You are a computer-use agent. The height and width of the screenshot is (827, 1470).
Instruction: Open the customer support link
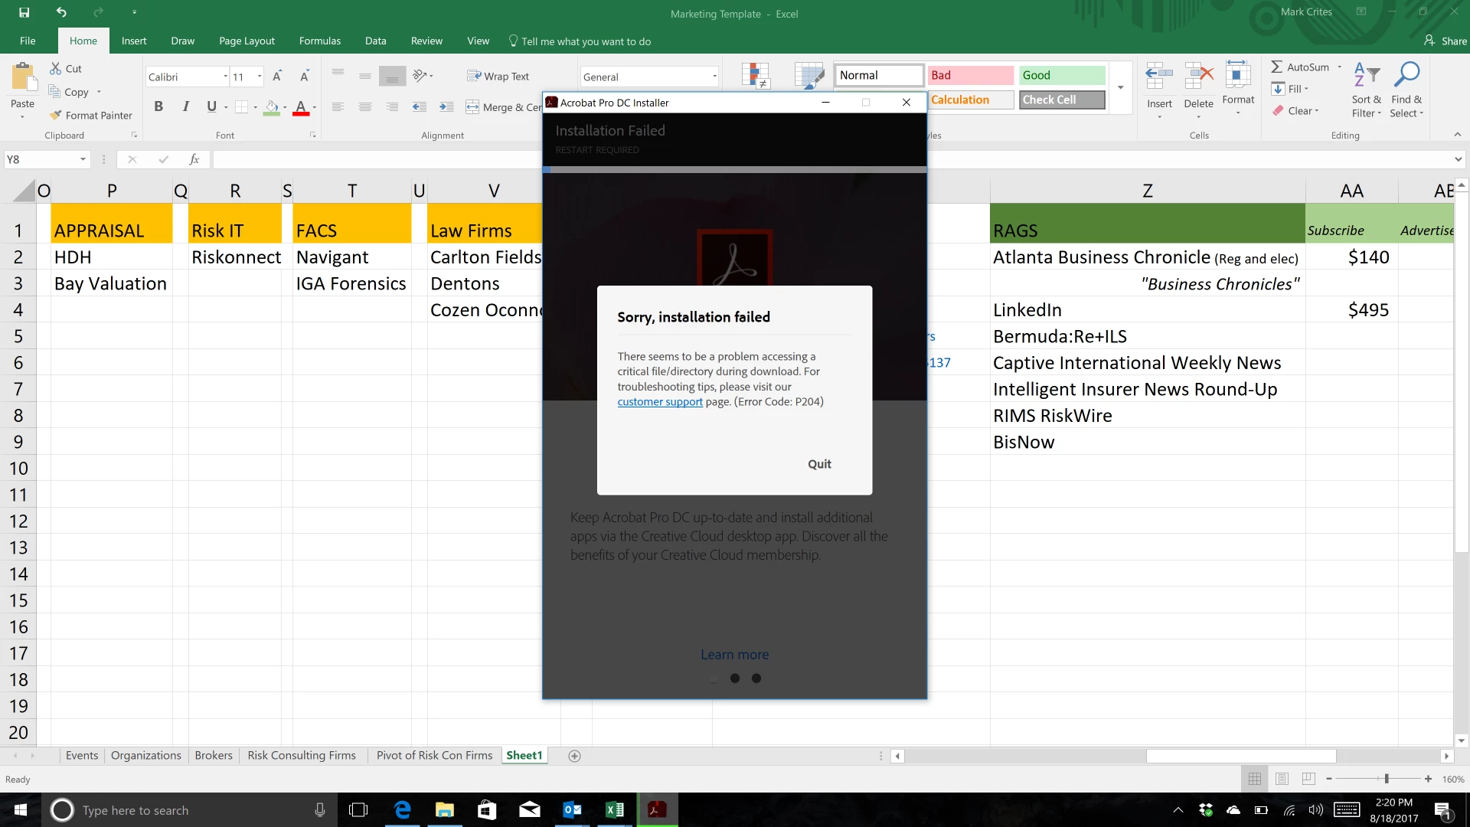(x=660, y=402)
